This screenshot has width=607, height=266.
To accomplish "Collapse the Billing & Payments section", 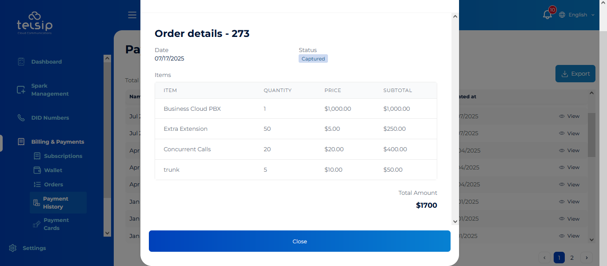I will (57, 142).
